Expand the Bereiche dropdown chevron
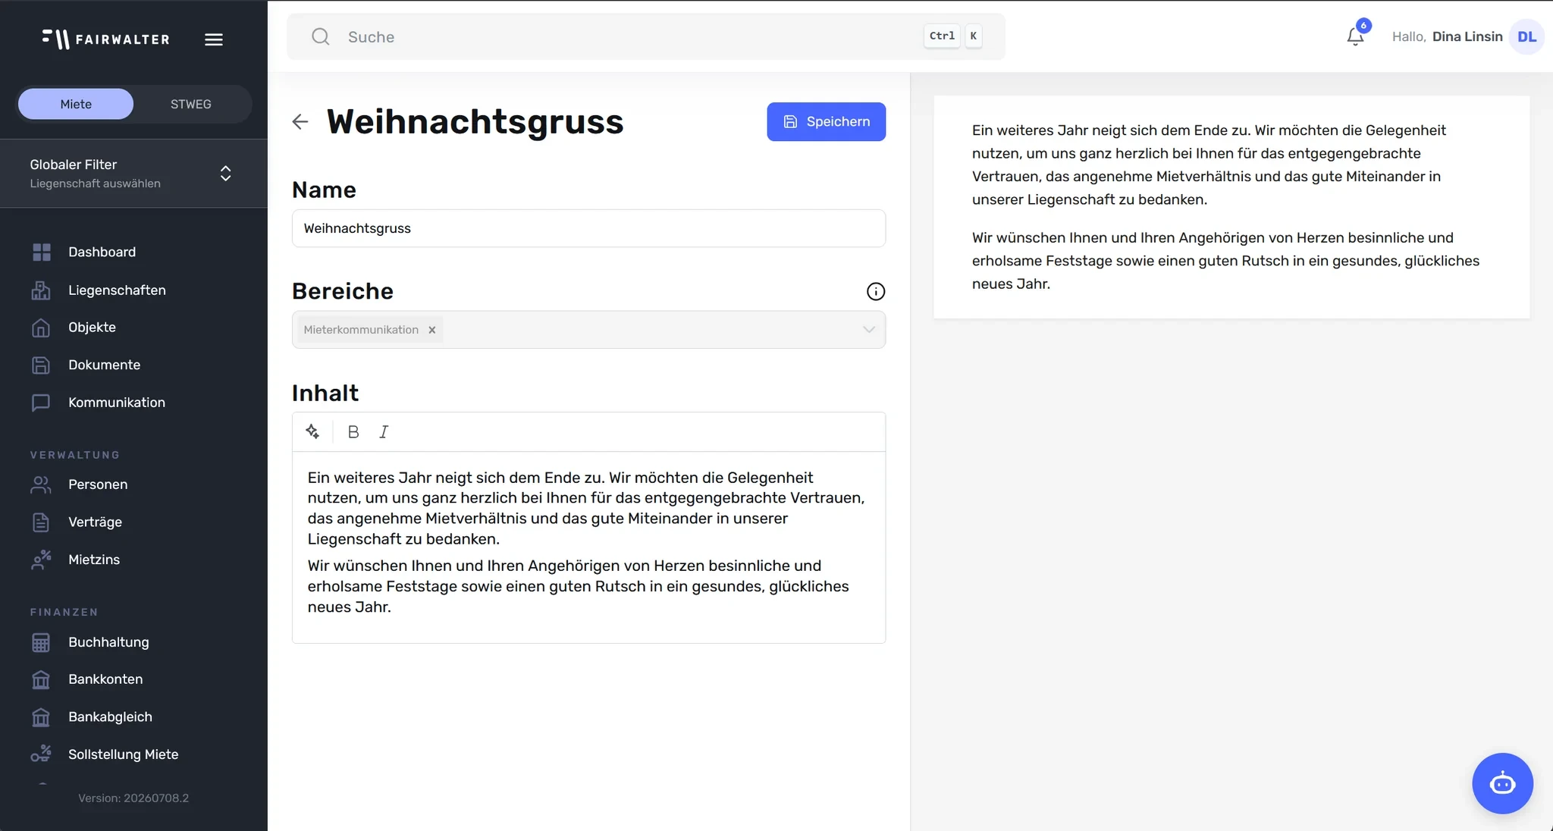Viewport: 1553px width, 831px height. click(x=869, y=329)
